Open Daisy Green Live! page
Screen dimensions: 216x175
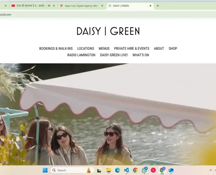[x=114, y=55]
